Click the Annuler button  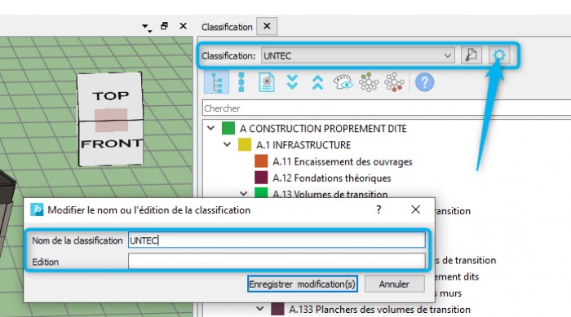(394, 284)
